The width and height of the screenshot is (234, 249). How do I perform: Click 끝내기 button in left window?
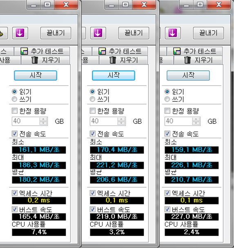(56, 33)
